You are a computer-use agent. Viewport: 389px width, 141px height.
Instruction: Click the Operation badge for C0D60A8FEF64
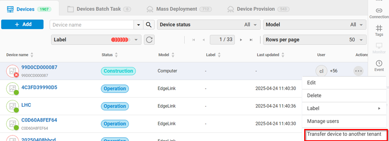click(115, 124)
